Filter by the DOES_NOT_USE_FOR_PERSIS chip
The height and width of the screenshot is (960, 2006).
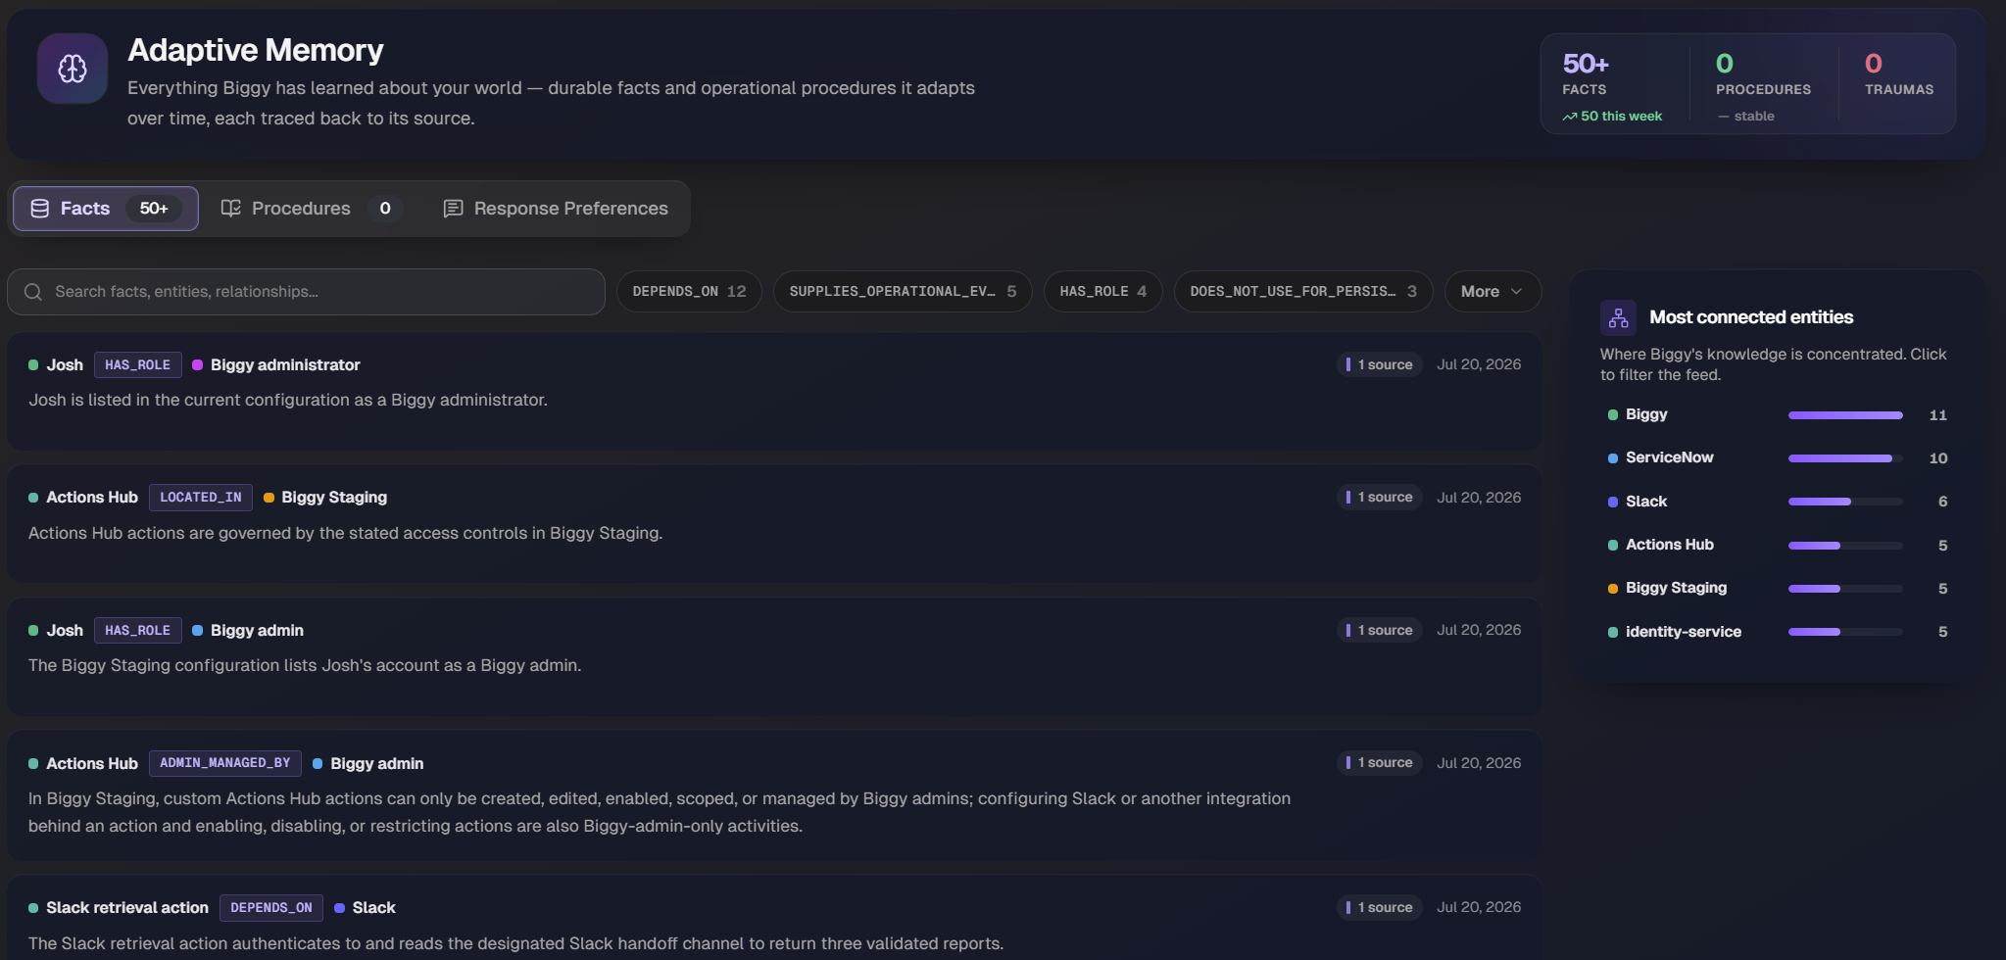tap(1303, 292)
